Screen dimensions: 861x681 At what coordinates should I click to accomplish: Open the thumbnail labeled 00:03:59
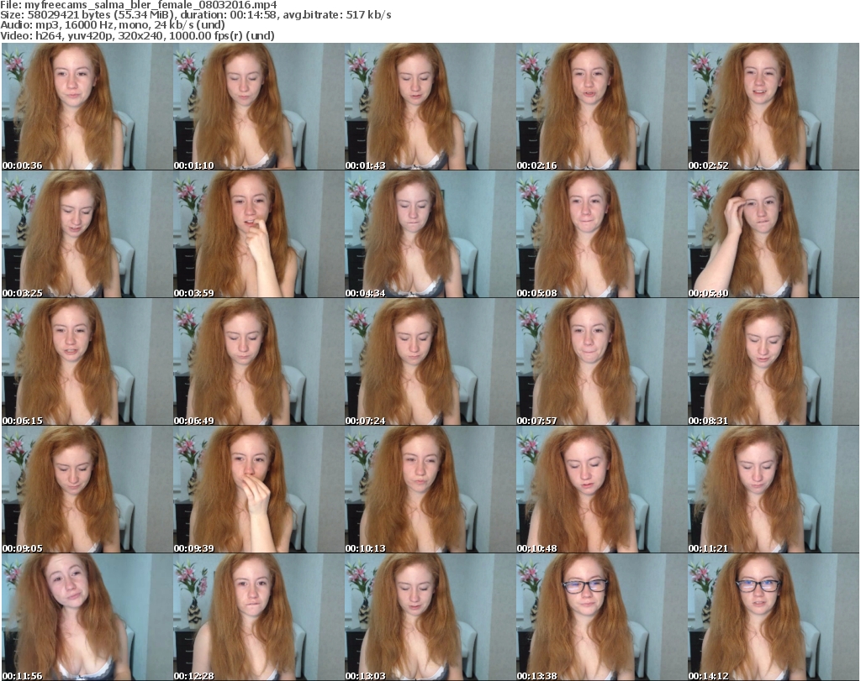point(258,234)
